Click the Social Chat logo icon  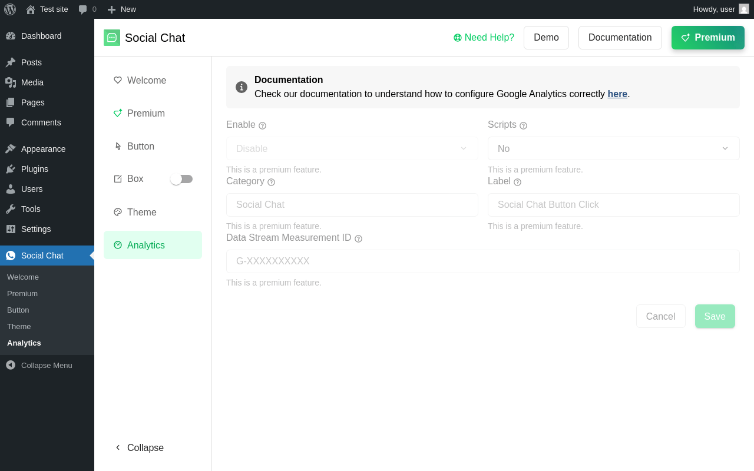point(112,38)
